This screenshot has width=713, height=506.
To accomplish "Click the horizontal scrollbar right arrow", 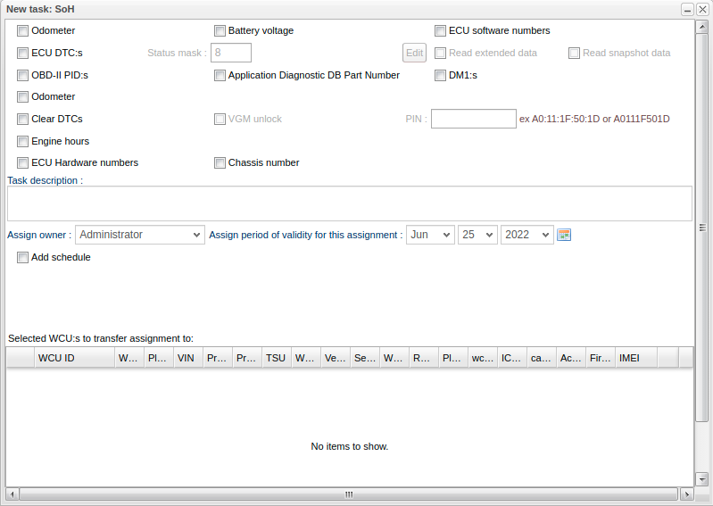I will [686, 494].
